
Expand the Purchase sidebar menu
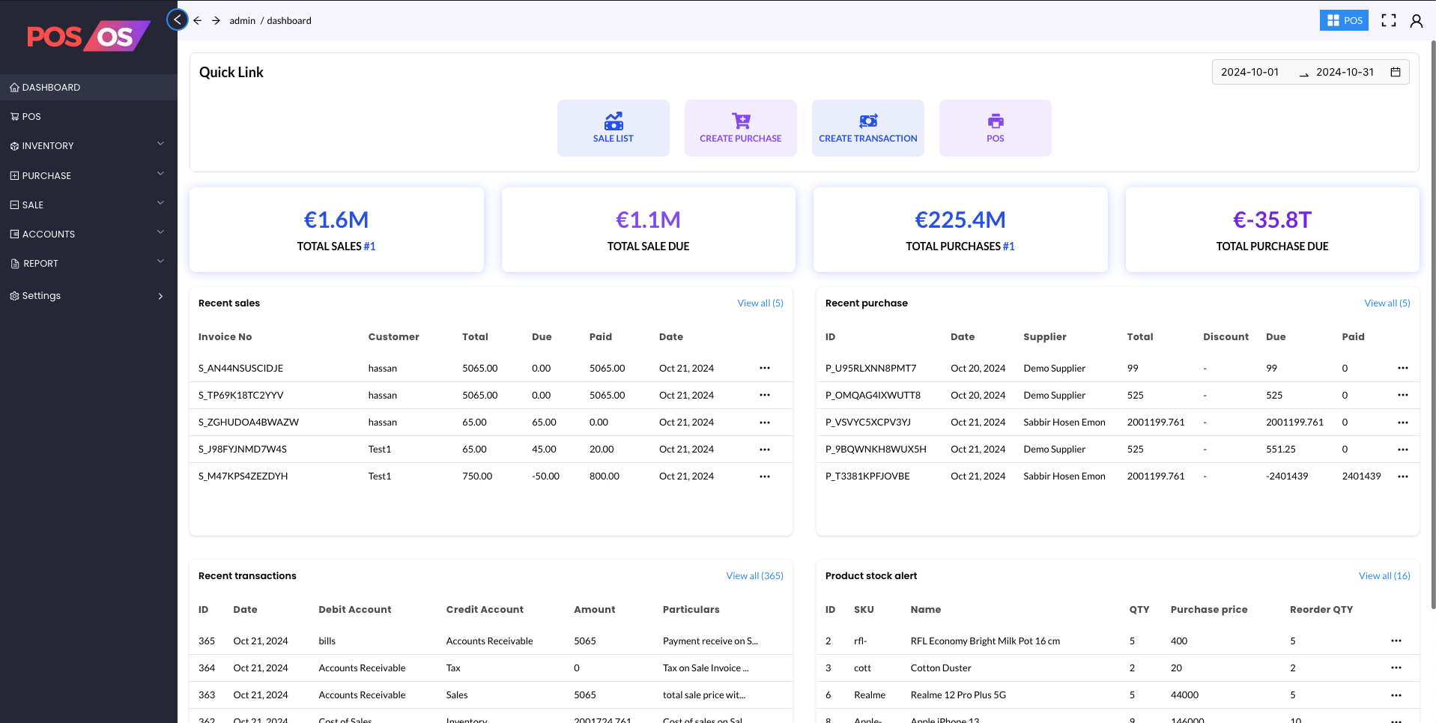click(88, 175)
